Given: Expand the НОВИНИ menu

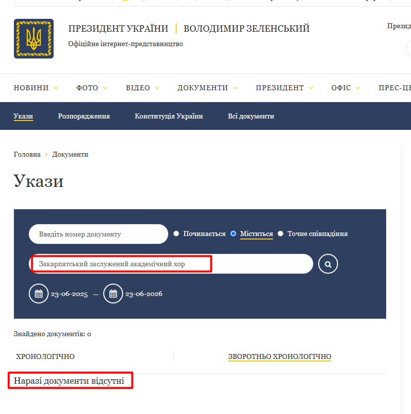Looking at the screenshot, I should 36,88.
